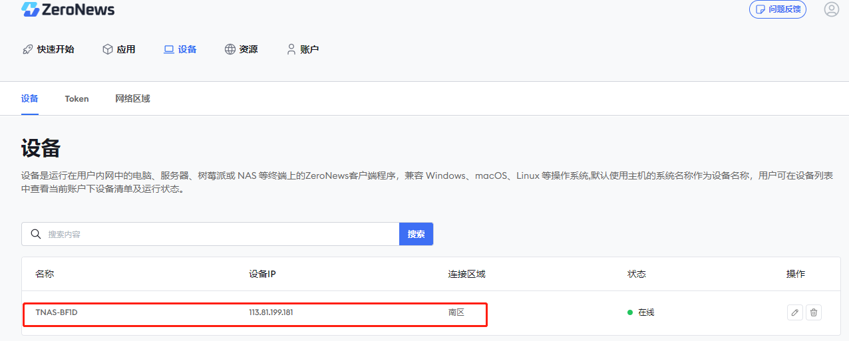Click the 名称 column header
The image size is (849, 341).
[44, 274]
